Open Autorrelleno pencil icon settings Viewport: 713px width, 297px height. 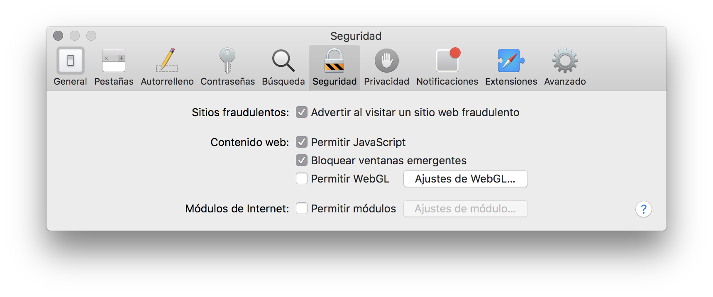click(x=167, y=67)
